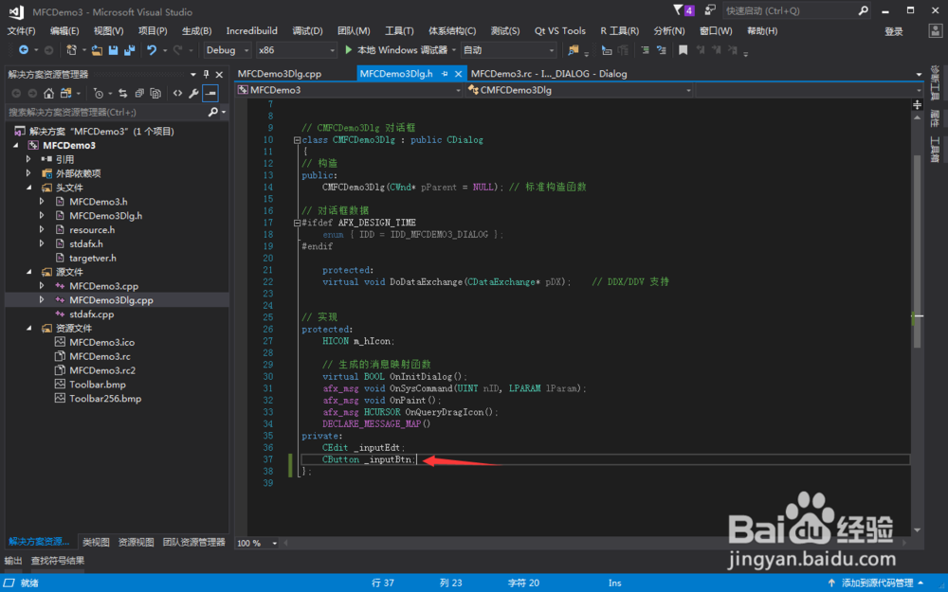Toggle the pin on MFCDemo3Dlg.h tab
Image resolution: width=948 pixels, height=592 pixels.
(x=445, y=74)
